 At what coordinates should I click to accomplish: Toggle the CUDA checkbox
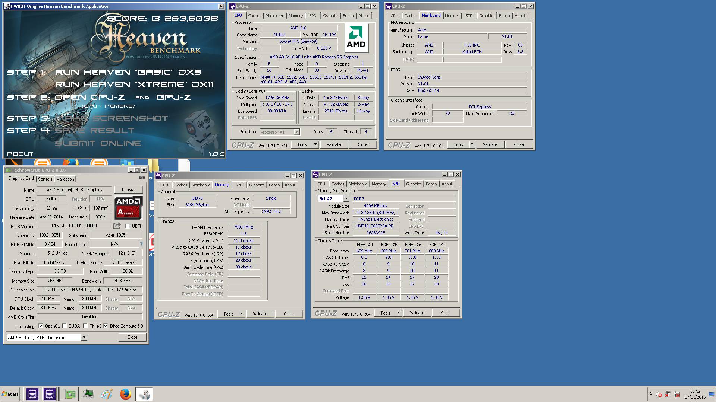(x=64, y=326)
